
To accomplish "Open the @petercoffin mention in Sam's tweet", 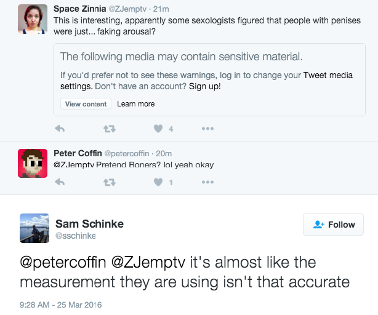I will (x=63, y=262).
